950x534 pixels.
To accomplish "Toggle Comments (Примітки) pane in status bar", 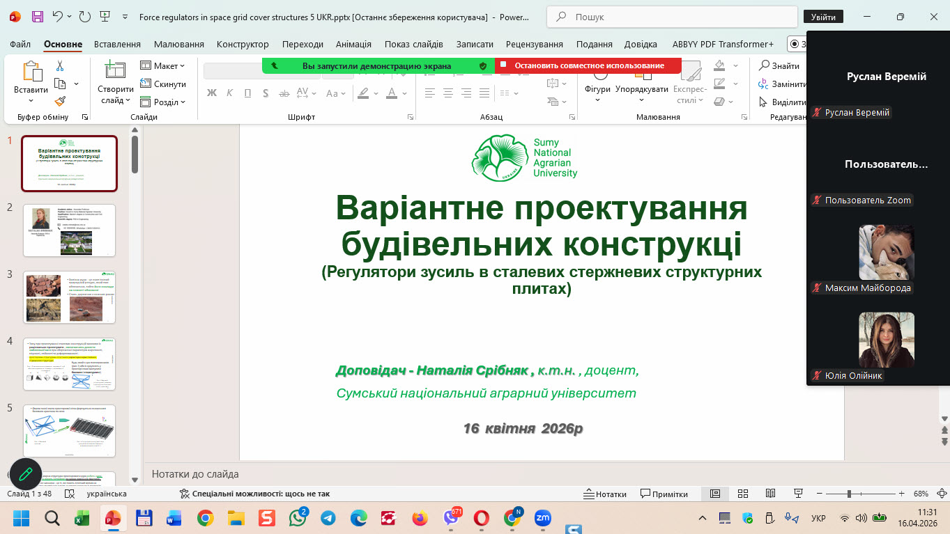I will (x=664, y=494).
